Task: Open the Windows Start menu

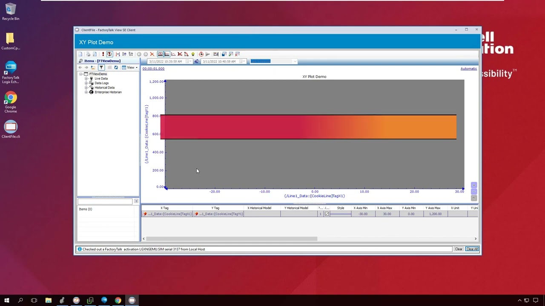Action: tap(7, 300)
